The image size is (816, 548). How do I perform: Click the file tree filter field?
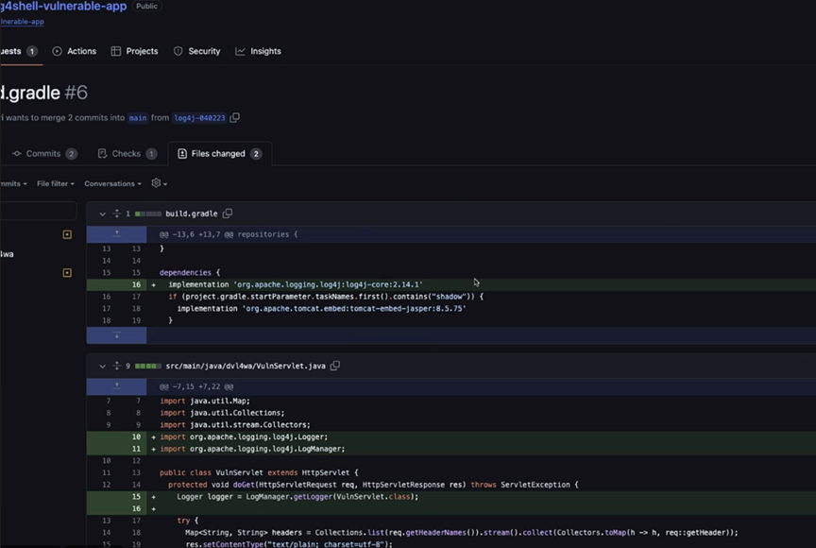[39, 211]
